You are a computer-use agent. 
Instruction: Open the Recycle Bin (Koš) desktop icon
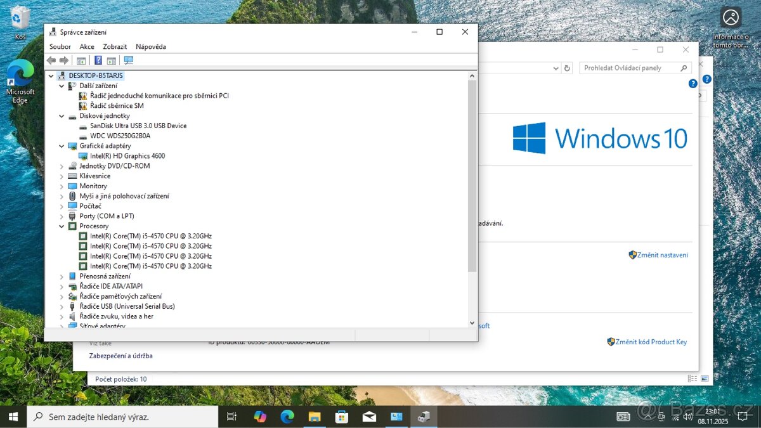20,20
